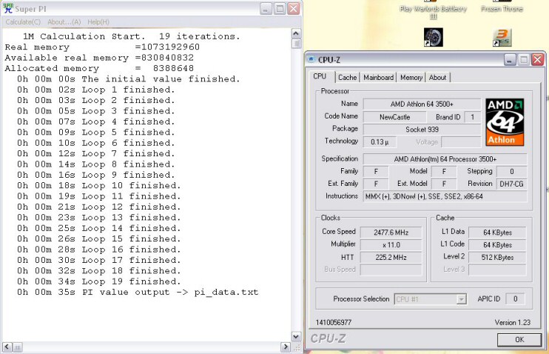
Task: Click the Code Name value 'NewCastle'
Action: [394, 117]
